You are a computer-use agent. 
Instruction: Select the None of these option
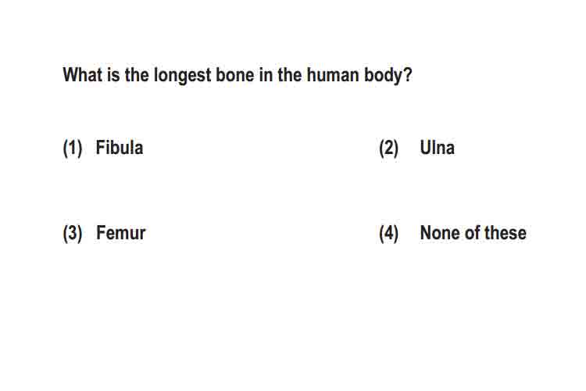point(473,233)
